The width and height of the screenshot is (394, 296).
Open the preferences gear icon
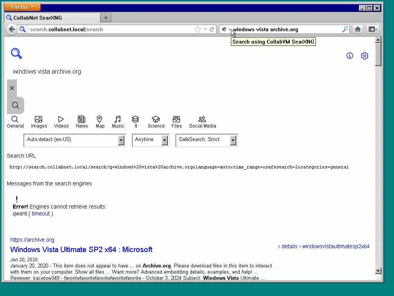[x=364, y=55]
